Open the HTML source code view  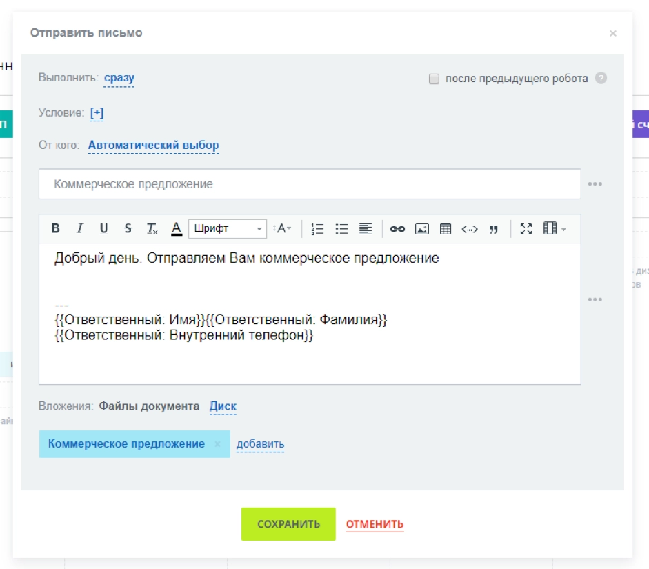point(470,229)
